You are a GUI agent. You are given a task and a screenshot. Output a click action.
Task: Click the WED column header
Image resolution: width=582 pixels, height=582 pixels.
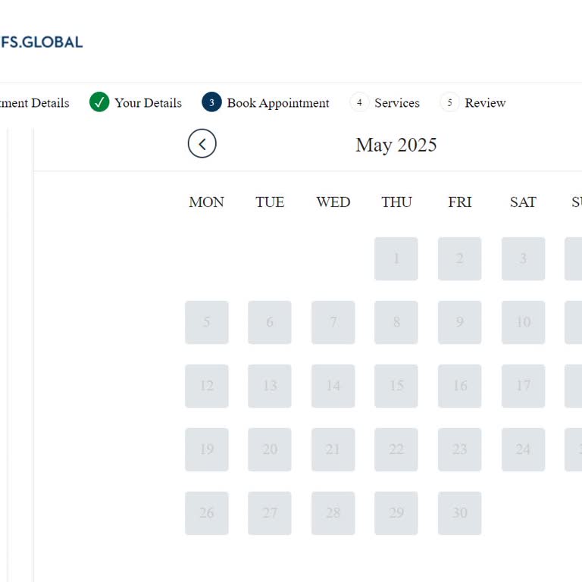[333, 202]
